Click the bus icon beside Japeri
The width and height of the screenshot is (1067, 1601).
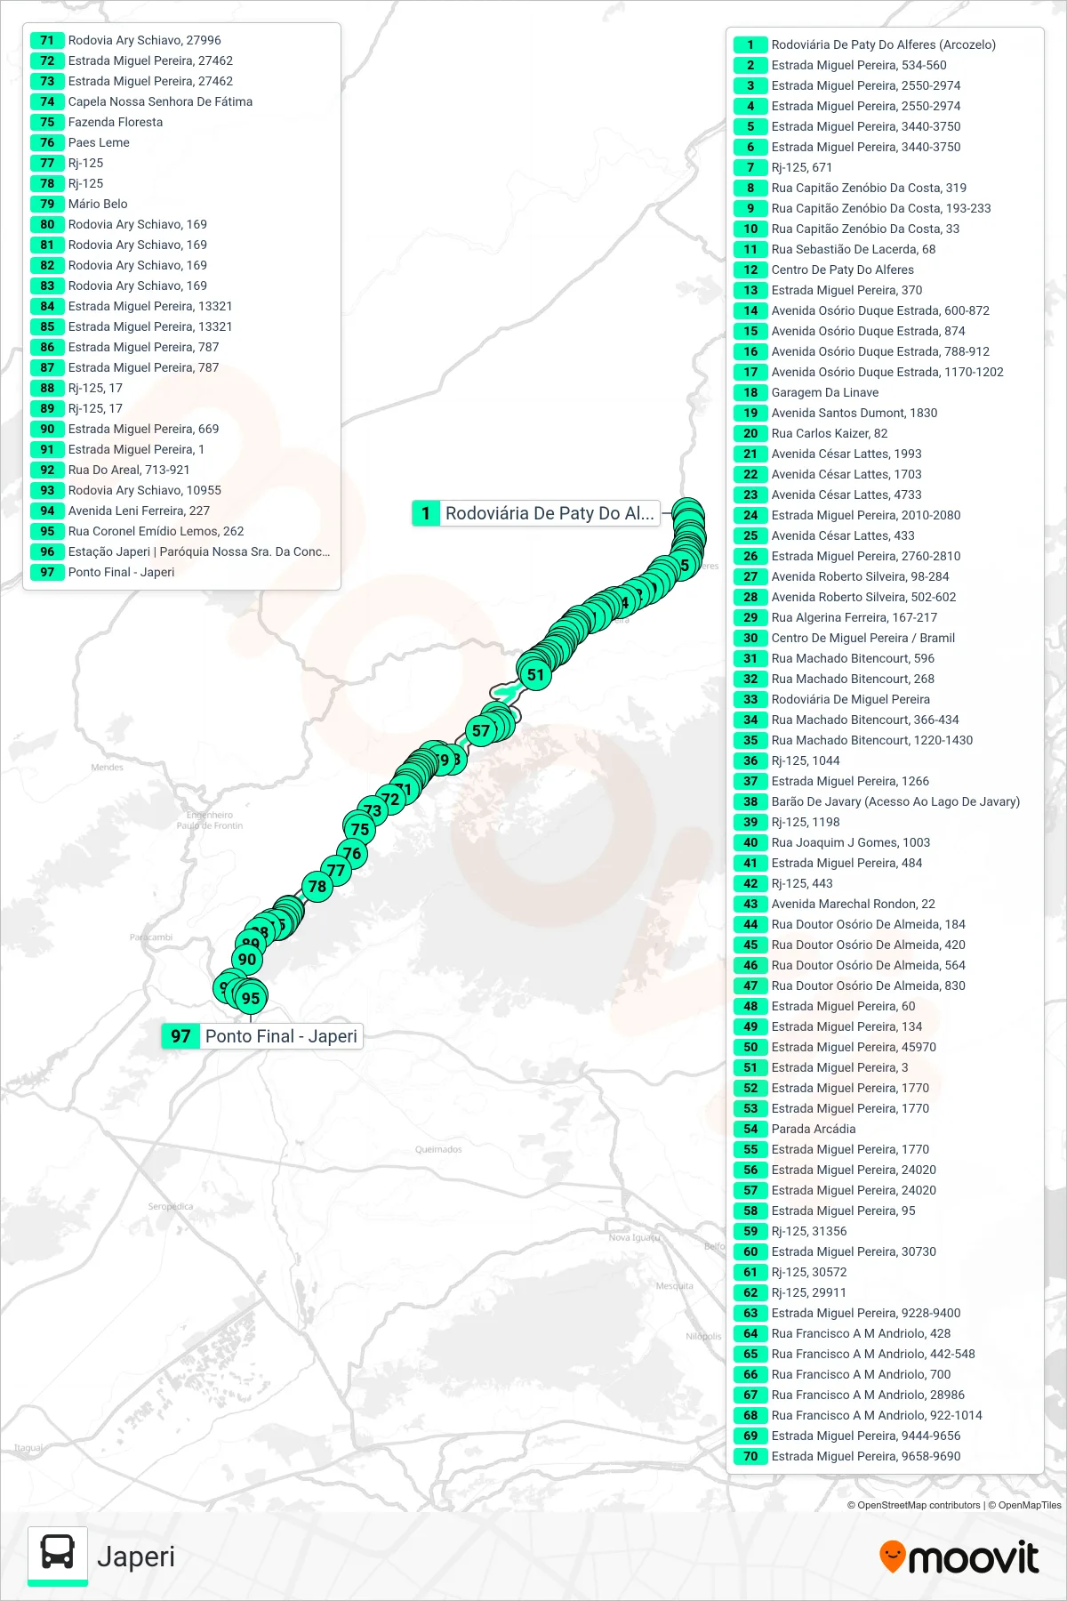point(58,1555)
